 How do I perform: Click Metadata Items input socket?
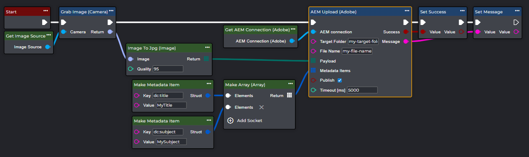(x=313, y=70)
